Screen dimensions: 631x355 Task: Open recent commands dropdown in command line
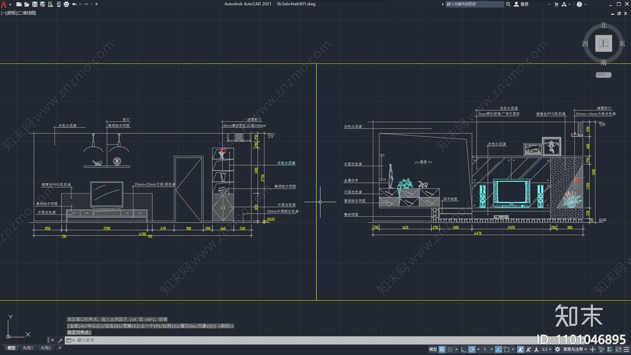[70, 340]
